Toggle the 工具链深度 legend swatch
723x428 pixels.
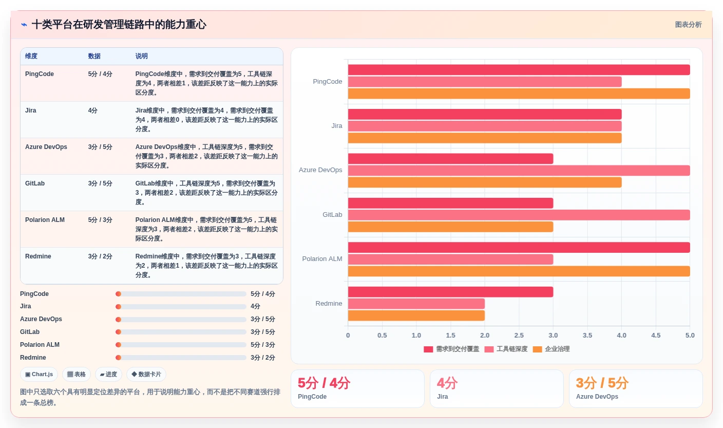[489, 349]
